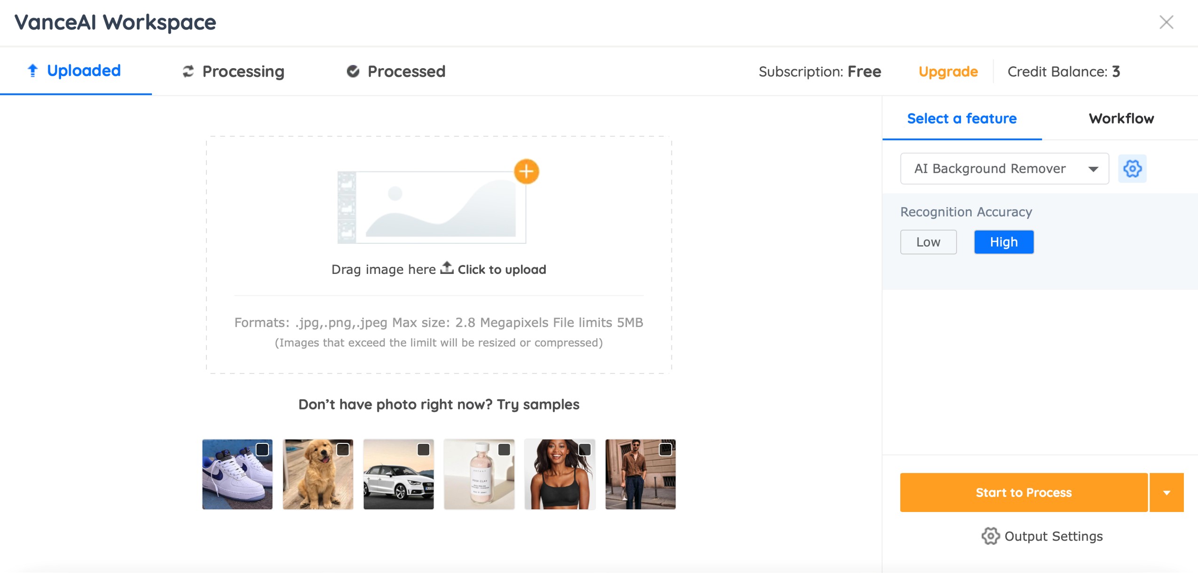Image resolution: width=1198 pixels, height=573 pixels.
Task: Click the upload arrow icon beside Uploaded
Action: pos(32,70)
